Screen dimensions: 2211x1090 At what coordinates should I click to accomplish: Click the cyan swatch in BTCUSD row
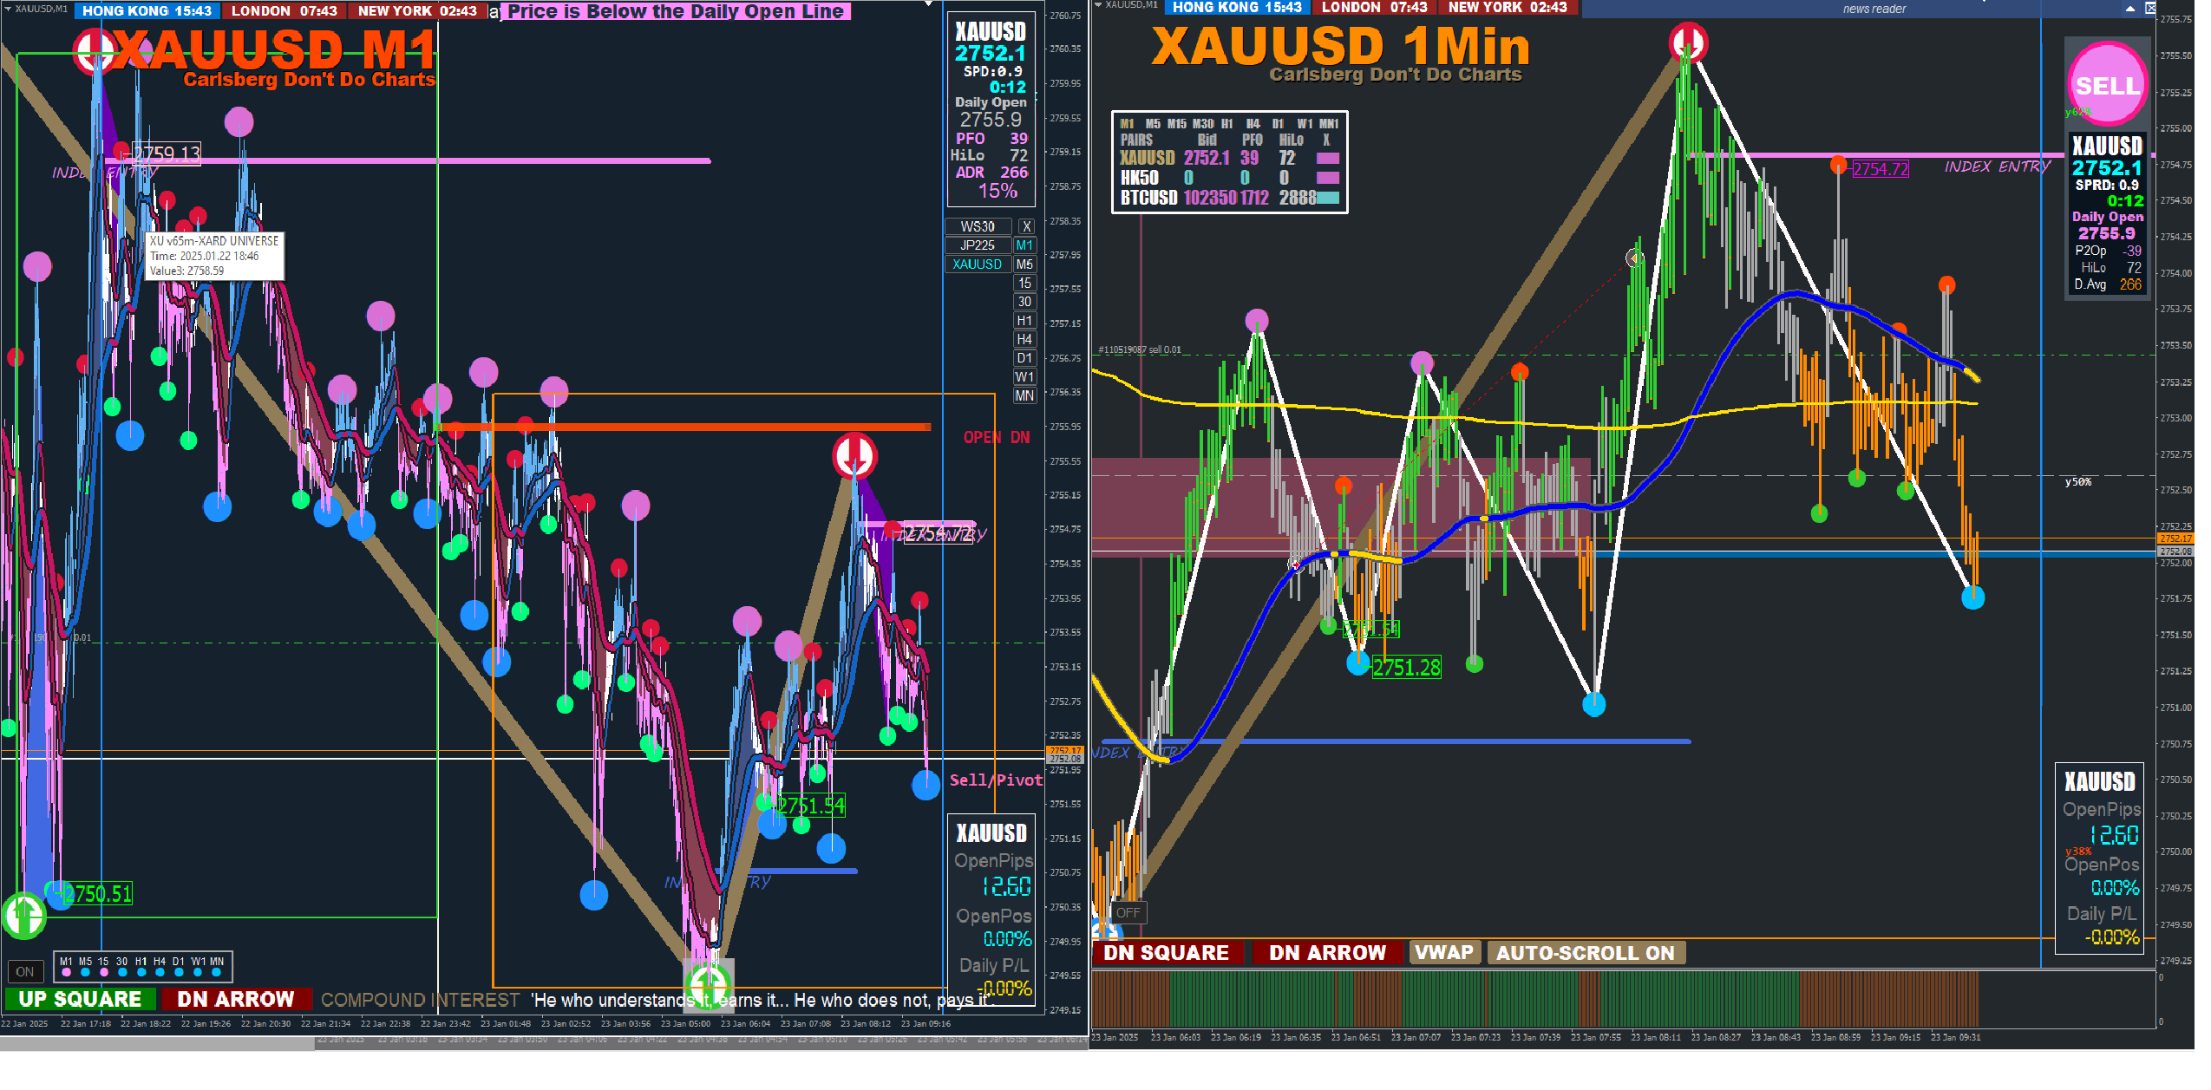coord(1327,198)
